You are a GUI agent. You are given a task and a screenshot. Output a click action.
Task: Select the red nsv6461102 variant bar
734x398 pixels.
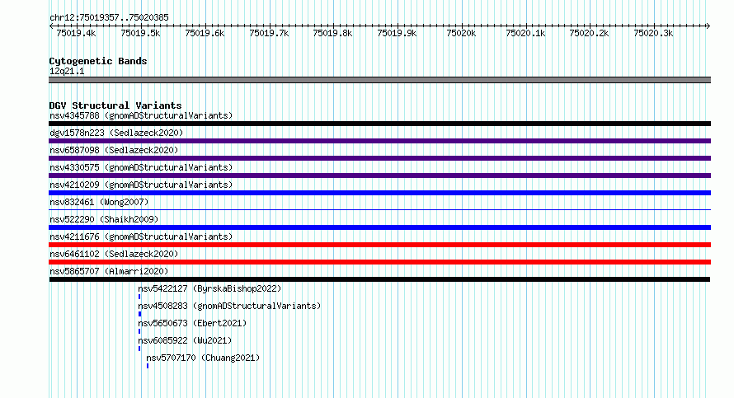379,262
